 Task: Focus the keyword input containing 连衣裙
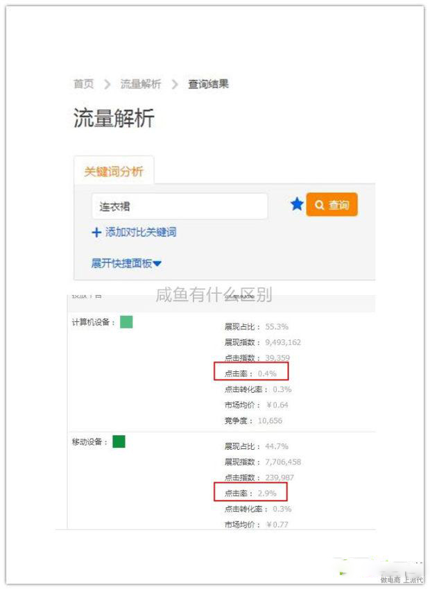[180, 206]
